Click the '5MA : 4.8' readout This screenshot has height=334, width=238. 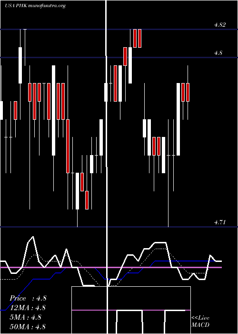(26, 317)
